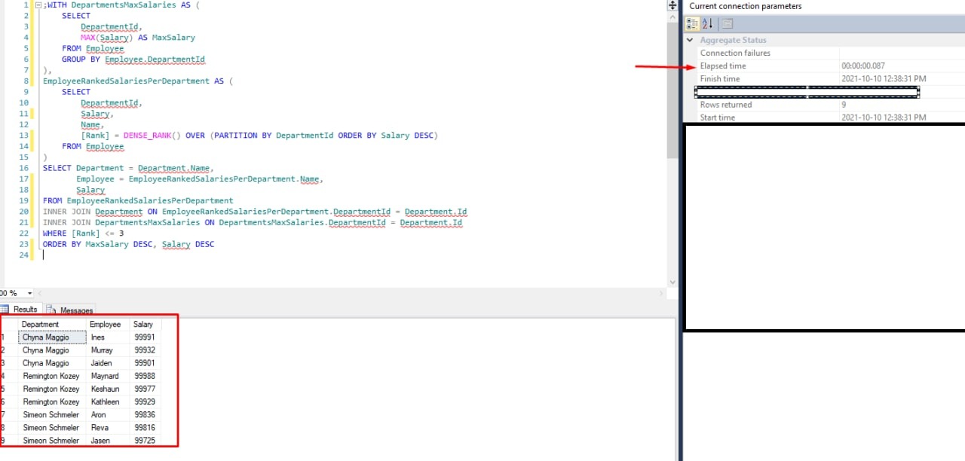Select the Elapsed time property label
This screenshot has height=461, width=965.
tap(723, 66)
